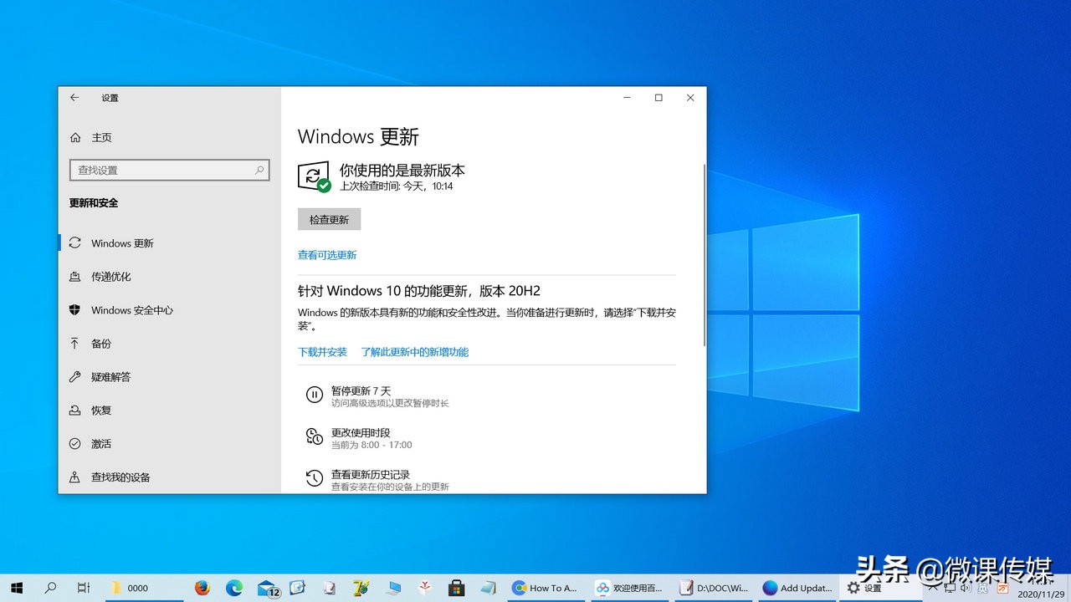Open Firefox from the taskbar

click(x=202, y=588)
